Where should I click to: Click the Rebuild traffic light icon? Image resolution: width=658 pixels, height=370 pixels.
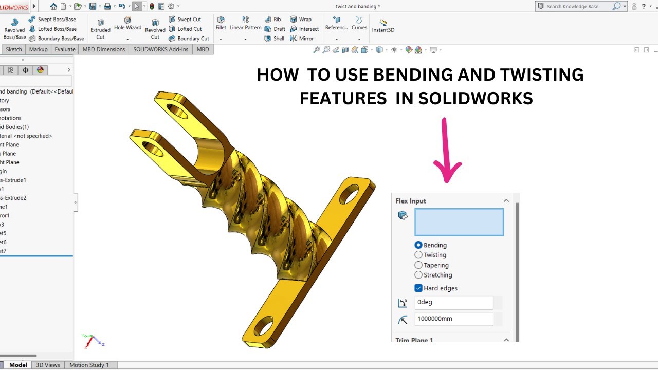[152, 6]
